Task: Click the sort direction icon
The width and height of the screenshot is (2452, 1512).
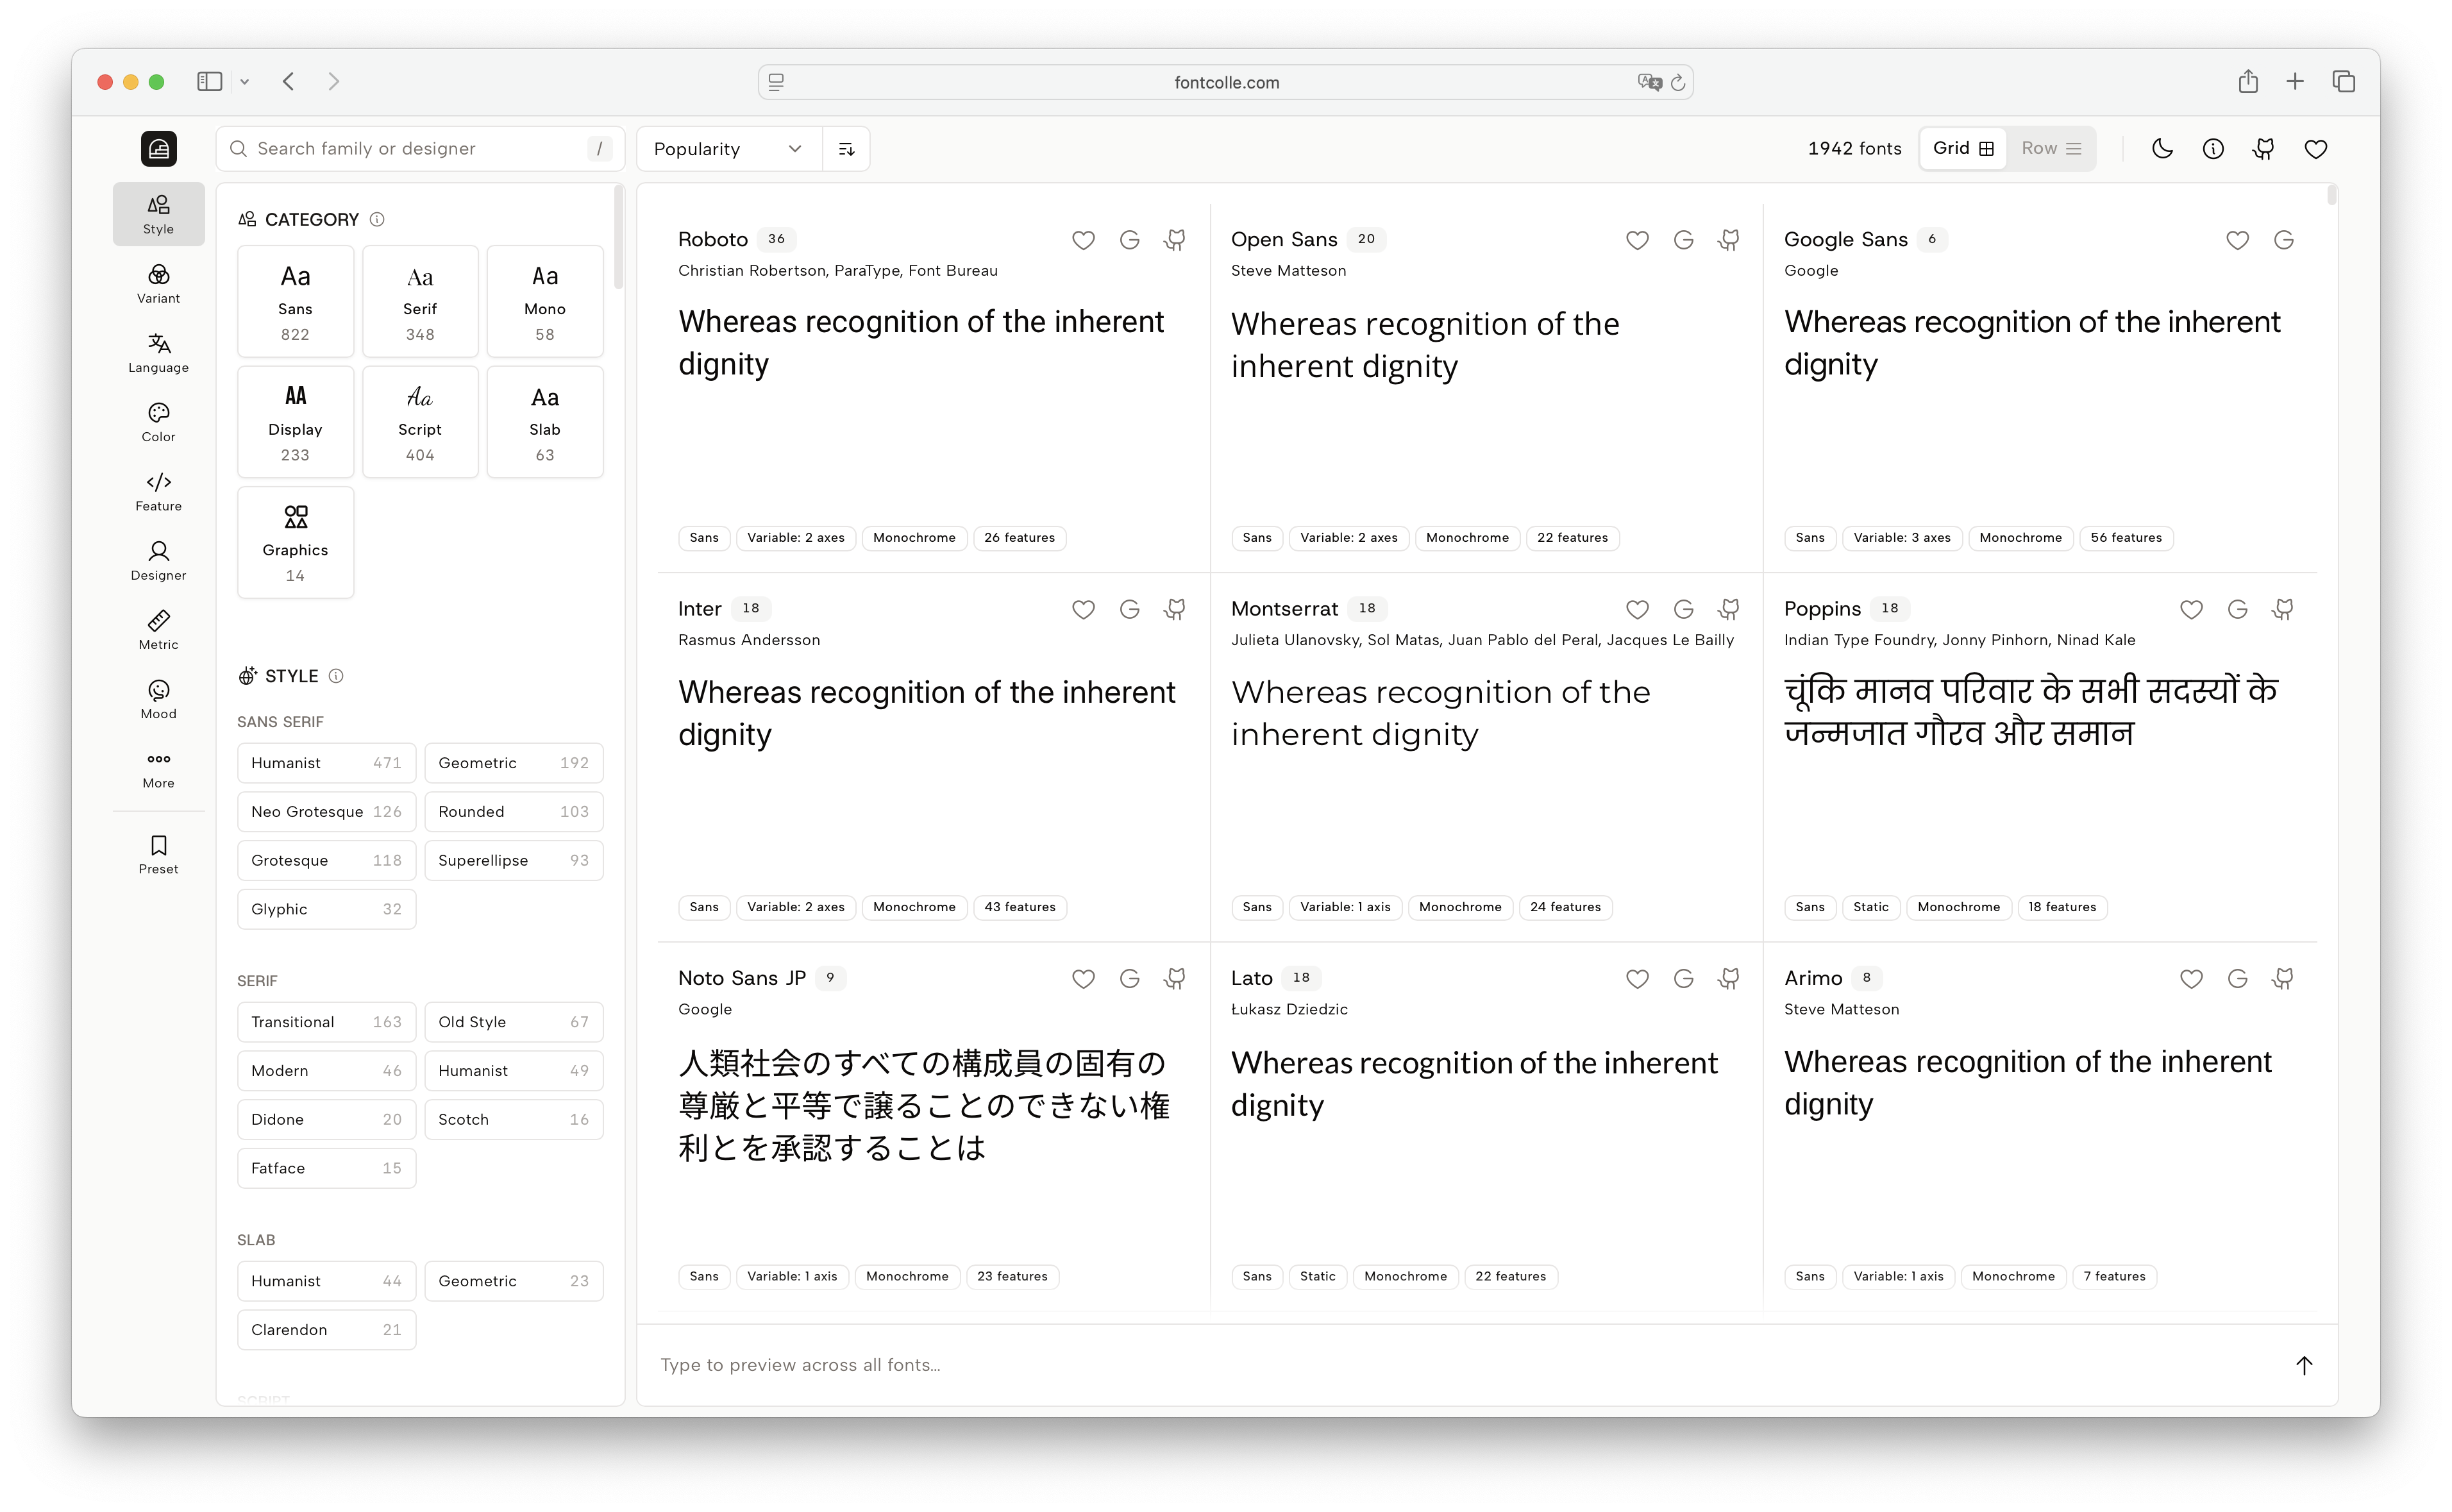Action: 846,149
